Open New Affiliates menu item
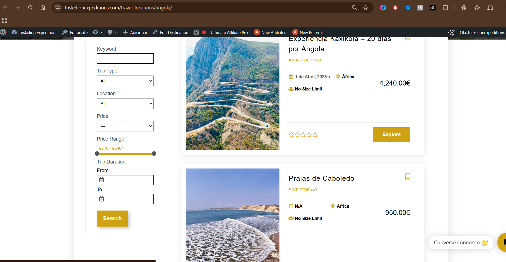506x262 pixels. tap(270, 32)
